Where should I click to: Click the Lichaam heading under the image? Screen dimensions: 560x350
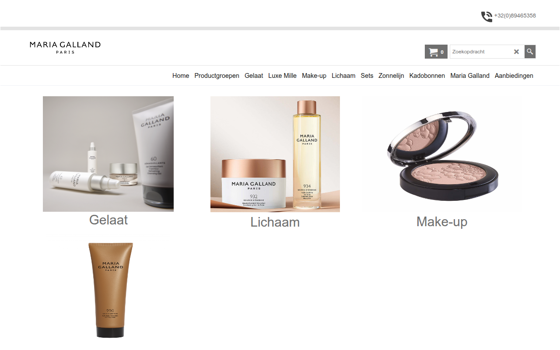click(275, 222)
